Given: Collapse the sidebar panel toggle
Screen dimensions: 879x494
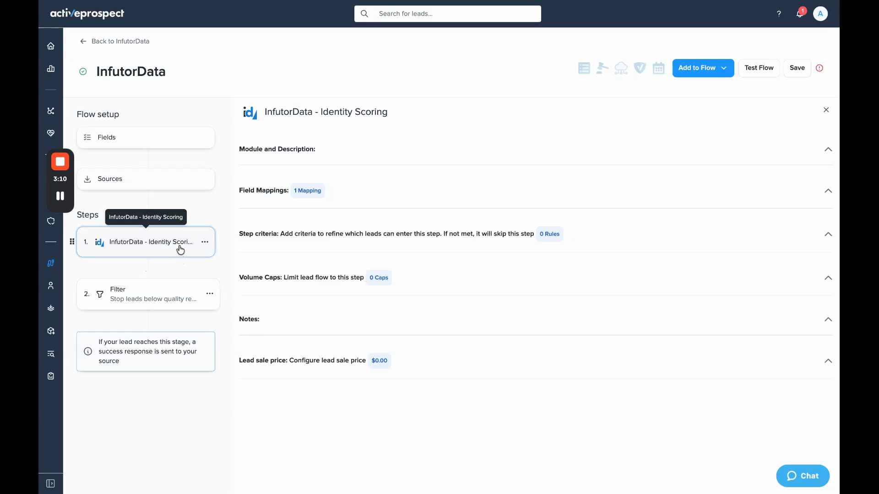Looking at the screenshot, I should 51,483.
